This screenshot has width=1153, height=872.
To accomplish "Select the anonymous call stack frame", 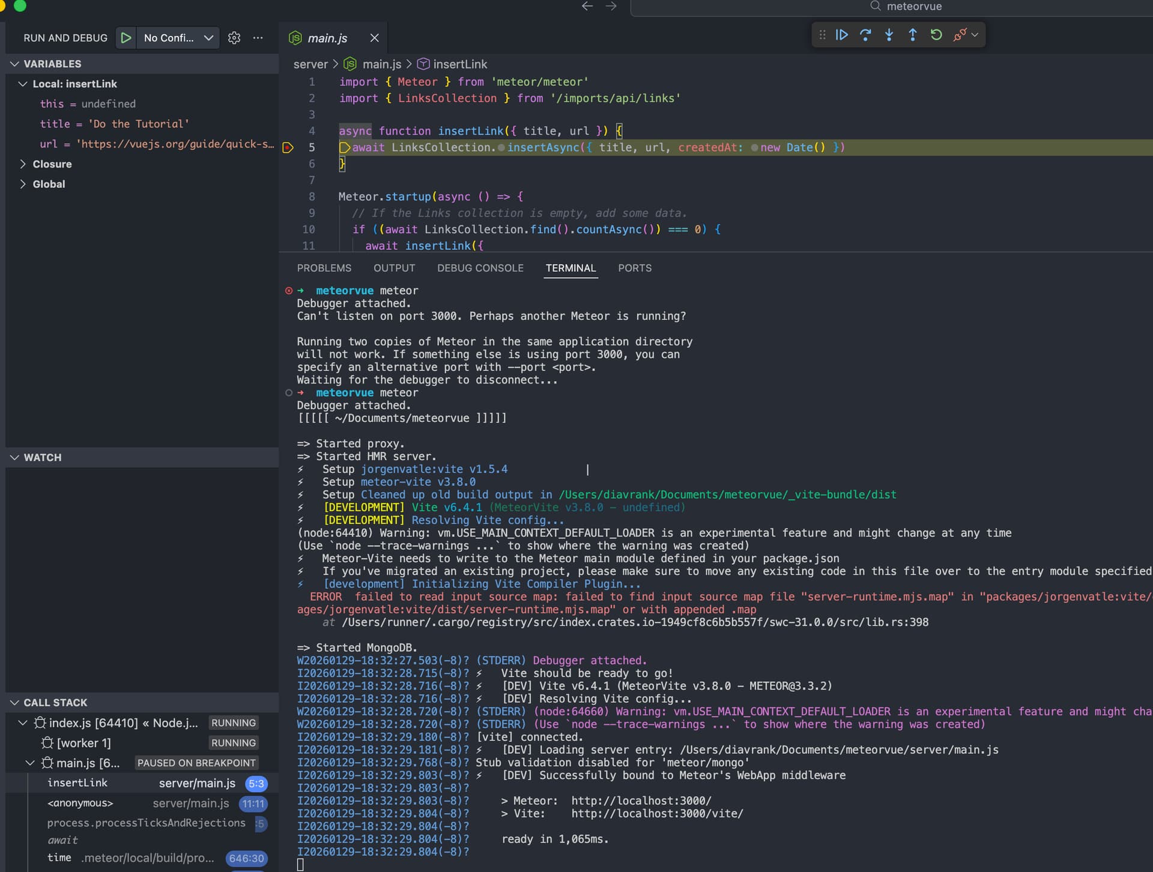I will pos(80,803).
